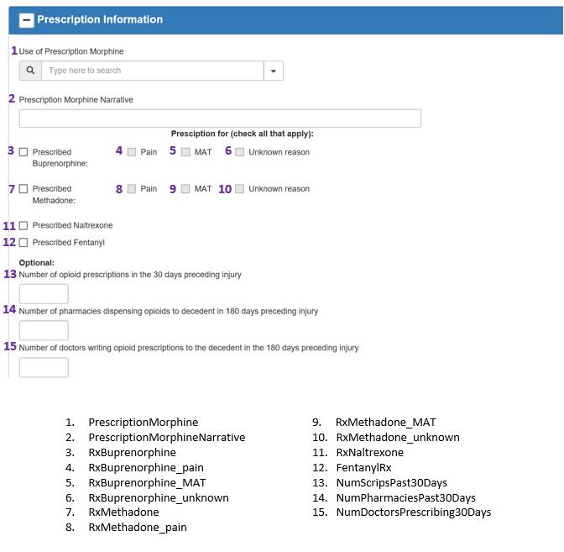The image size is (564, 552).
Task: Tick Pain checkbox for Buprenorphine
Action: click(x=132, y=152)
